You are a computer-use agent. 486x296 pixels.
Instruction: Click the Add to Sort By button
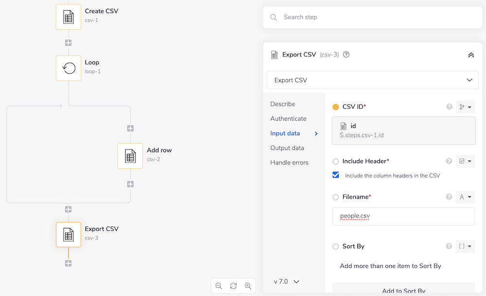click(x=403, y=290)
